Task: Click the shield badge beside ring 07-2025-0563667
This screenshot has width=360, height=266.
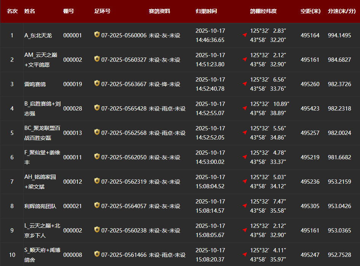Action: (x=97, y=83)
